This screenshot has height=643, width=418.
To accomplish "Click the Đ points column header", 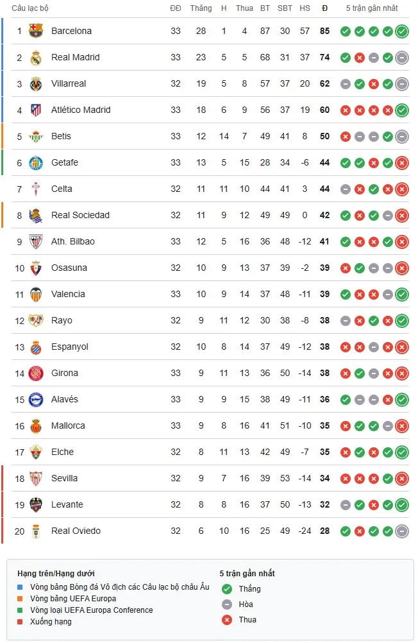I will point(324,8).
